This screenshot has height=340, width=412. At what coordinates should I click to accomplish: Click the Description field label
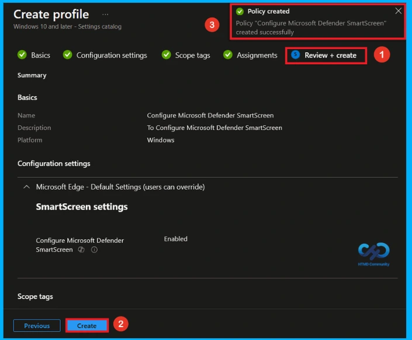pos(34,128)
